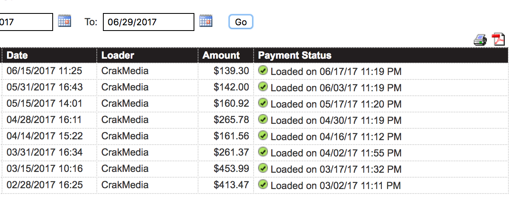The height and width of the screenshot is (198, 517).
Task: Click the green check for $142.00 payment
Action: pyautogui.click(x=263, y=87)
